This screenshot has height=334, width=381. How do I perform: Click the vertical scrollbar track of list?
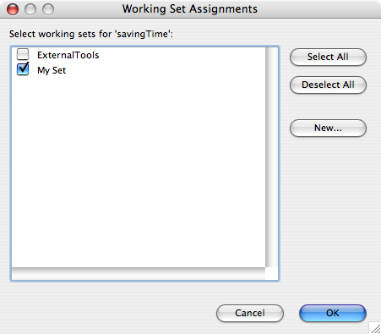pos(271,157)
